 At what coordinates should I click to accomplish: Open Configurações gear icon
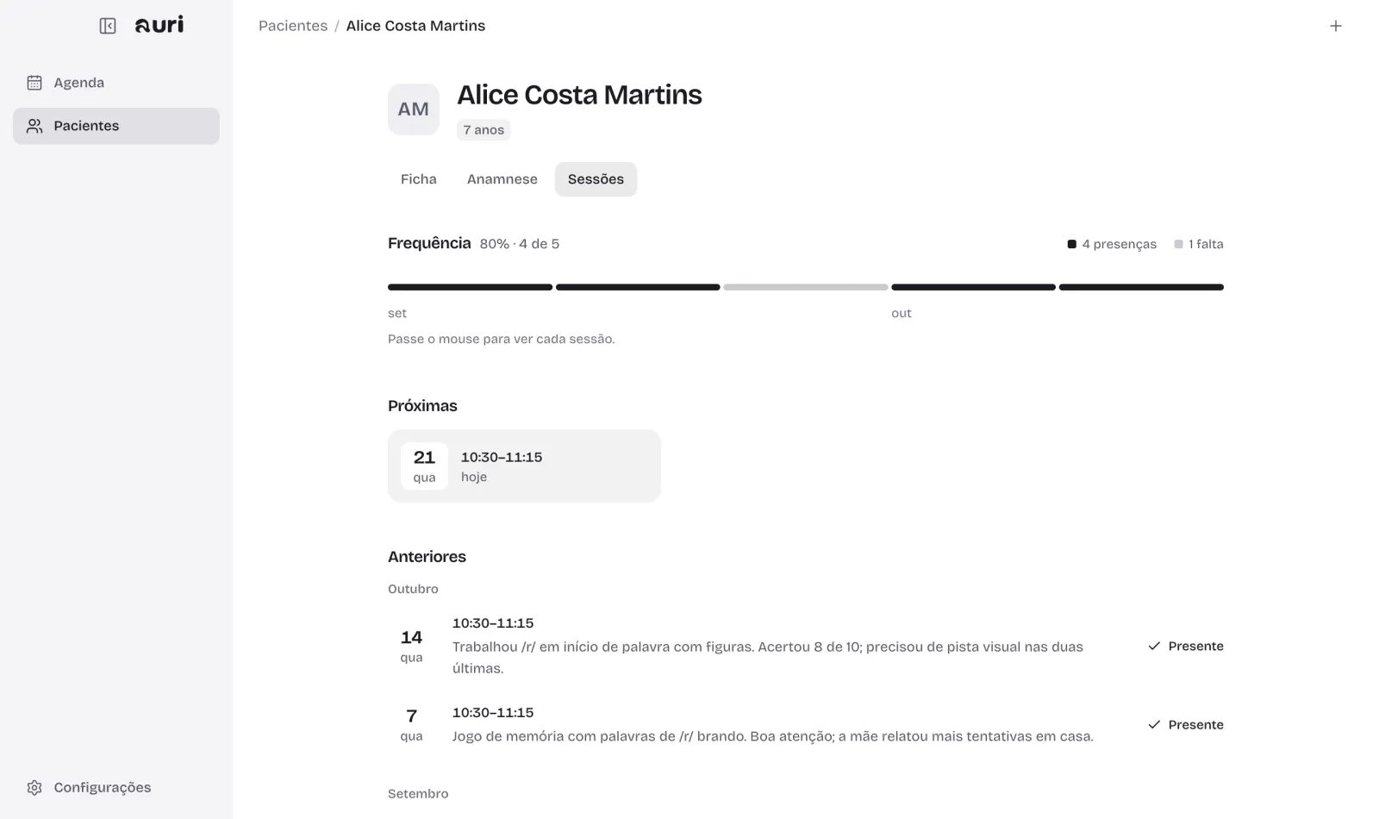coord(34,787)
